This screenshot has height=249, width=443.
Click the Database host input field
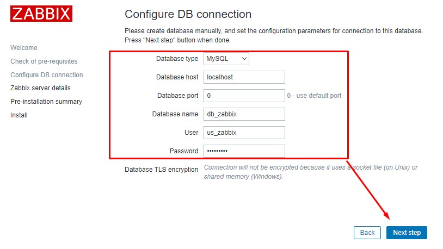(244, 77)
